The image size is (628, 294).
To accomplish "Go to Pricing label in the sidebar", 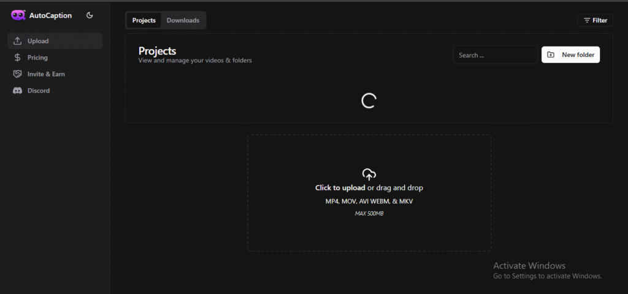I will click(x=37, y=58).
